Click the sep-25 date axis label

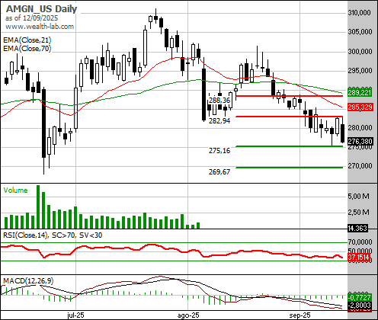(x=300, y=315)
